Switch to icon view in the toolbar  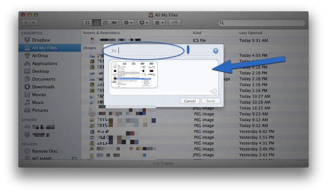(87, 22)
